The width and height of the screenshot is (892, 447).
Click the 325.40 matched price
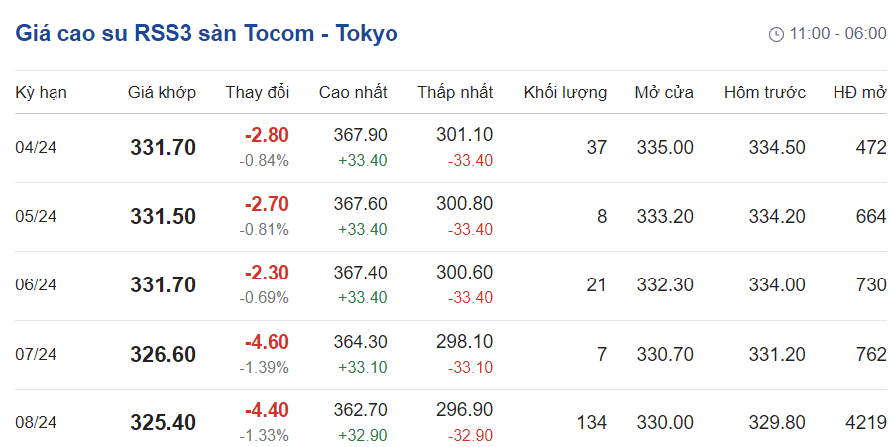[163, 422]
